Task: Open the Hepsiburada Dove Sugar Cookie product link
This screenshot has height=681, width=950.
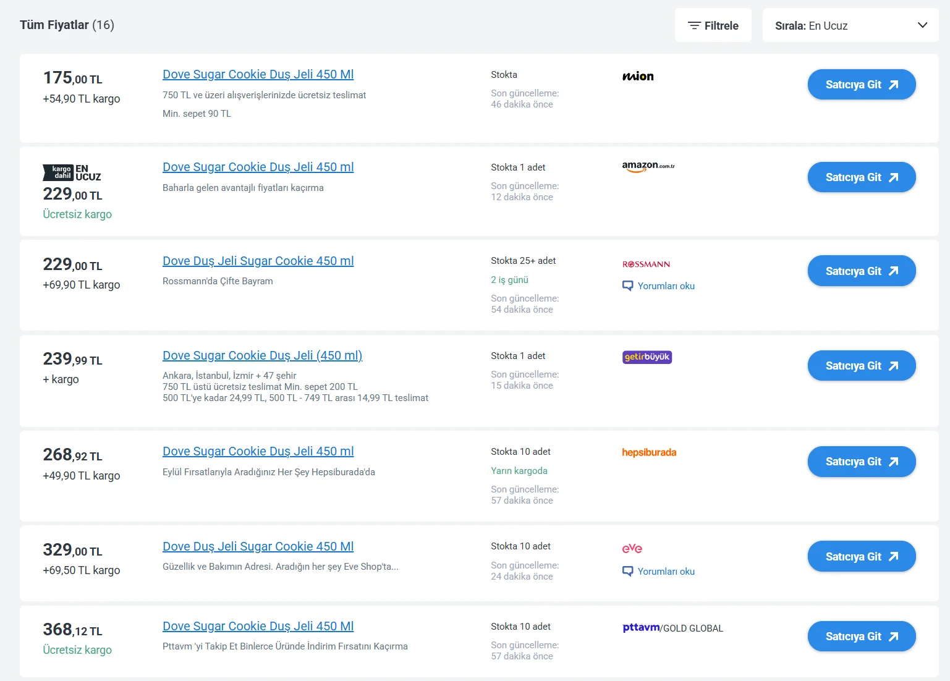Action: 258,451
